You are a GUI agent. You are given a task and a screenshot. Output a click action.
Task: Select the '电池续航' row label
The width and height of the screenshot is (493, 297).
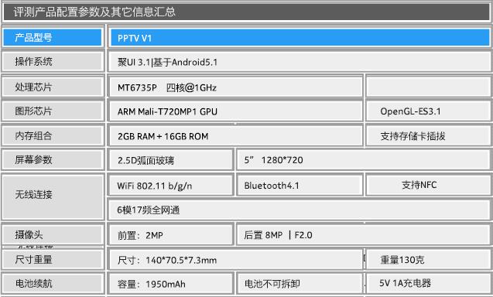click(53, 284)
